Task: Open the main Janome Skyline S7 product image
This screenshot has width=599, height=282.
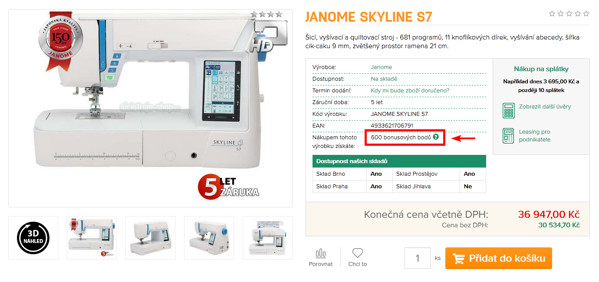Action: tap(150, 108)
